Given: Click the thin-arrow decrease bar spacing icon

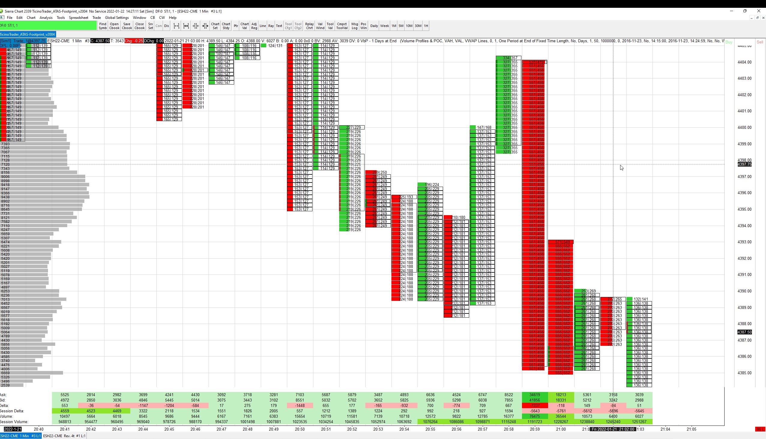Looking at the screenshot, I should [196, 26].
